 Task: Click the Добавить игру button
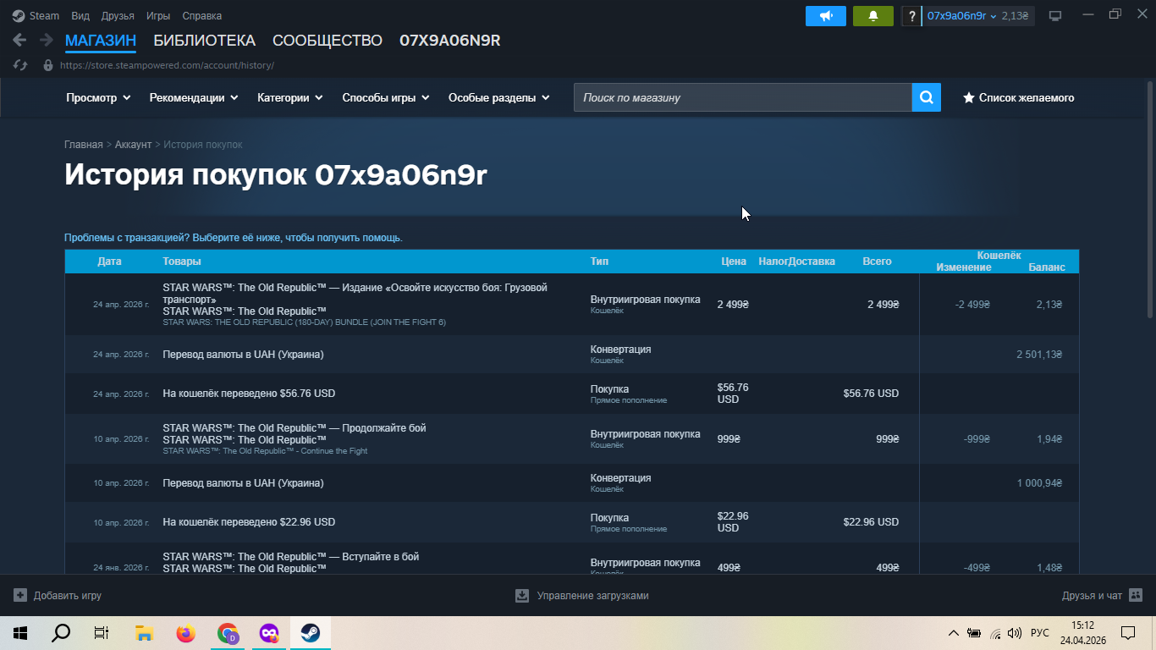click(x=58, y=595)
